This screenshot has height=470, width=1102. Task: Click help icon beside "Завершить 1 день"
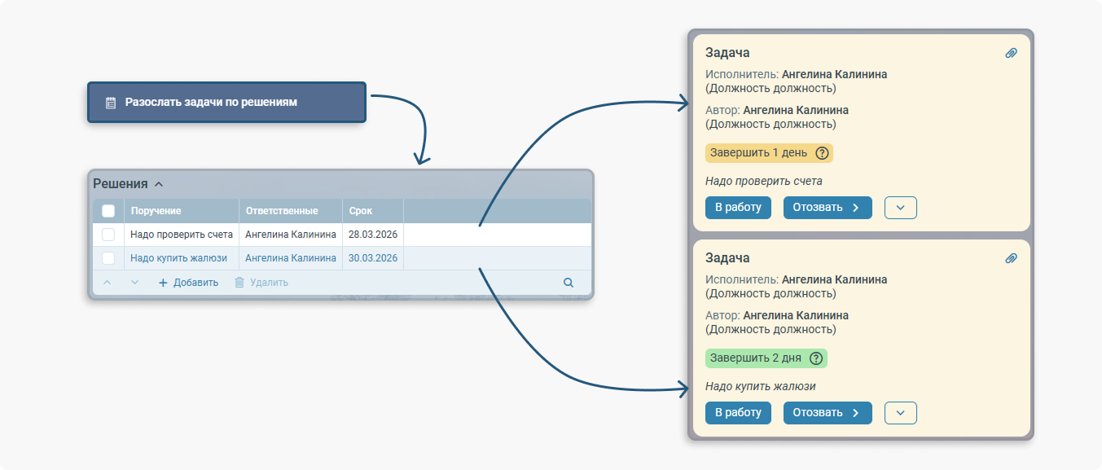(822, 153)
